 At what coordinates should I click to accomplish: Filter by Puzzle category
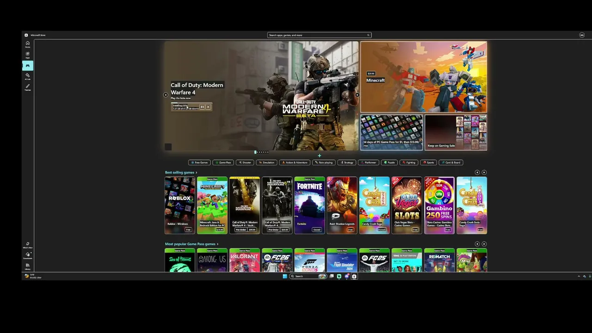(389, 162)
